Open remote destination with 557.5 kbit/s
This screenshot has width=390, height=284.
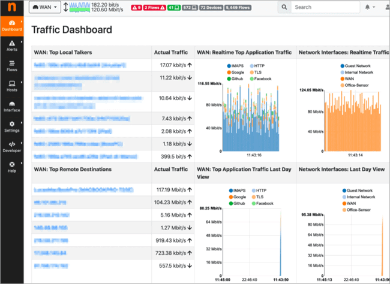click(51, 266)
